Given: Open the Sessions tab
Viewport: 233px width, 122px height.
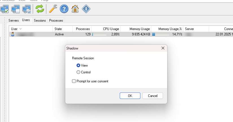Looking at the screenshot, I should 40,21.
